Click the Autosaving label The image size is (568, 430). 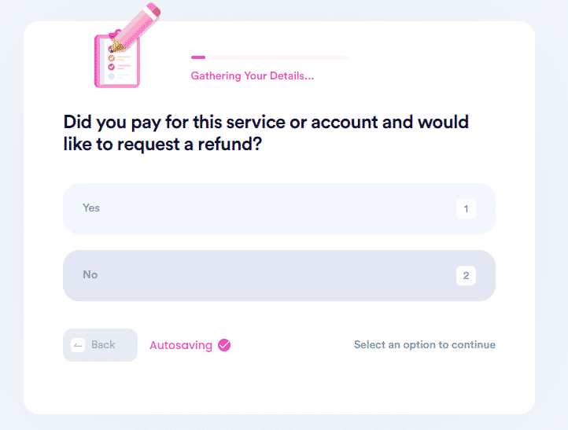[181, 345]
